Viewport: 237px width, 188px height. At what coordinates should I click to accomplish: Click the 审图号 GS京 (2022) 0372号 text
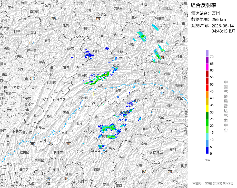pyautogui.click(x=213, y=183)
